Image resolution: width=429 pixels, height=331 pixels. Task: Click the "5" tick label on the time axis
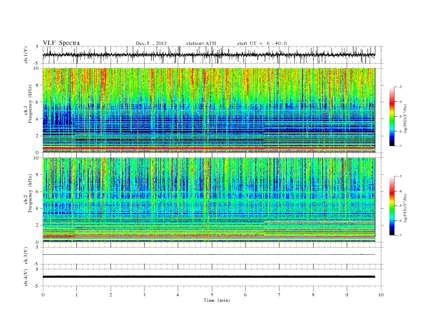pyautogui.click(x=212, y=295)
